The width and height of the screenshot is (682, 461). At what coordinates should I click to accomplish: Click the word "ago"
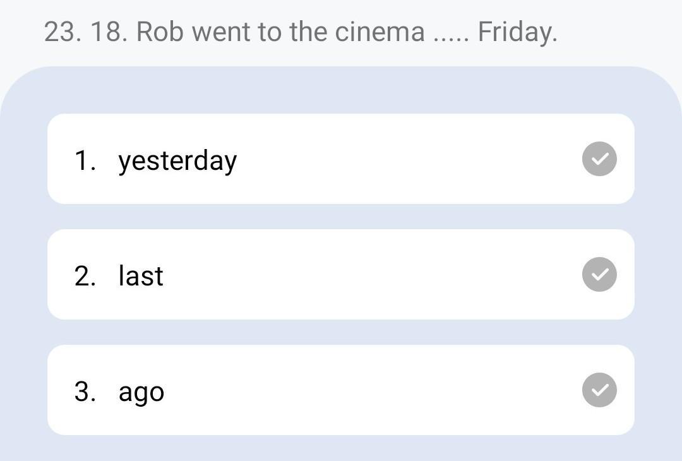pos(141,392)
